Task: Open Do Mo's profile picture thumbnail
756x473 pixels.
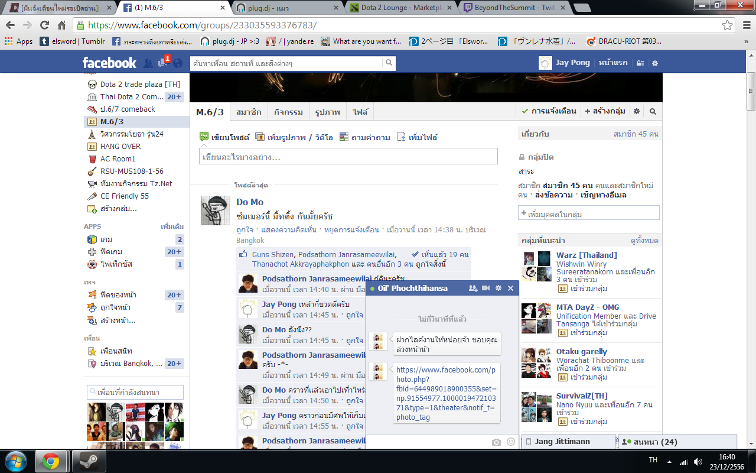Action: (x=216, y=210)
